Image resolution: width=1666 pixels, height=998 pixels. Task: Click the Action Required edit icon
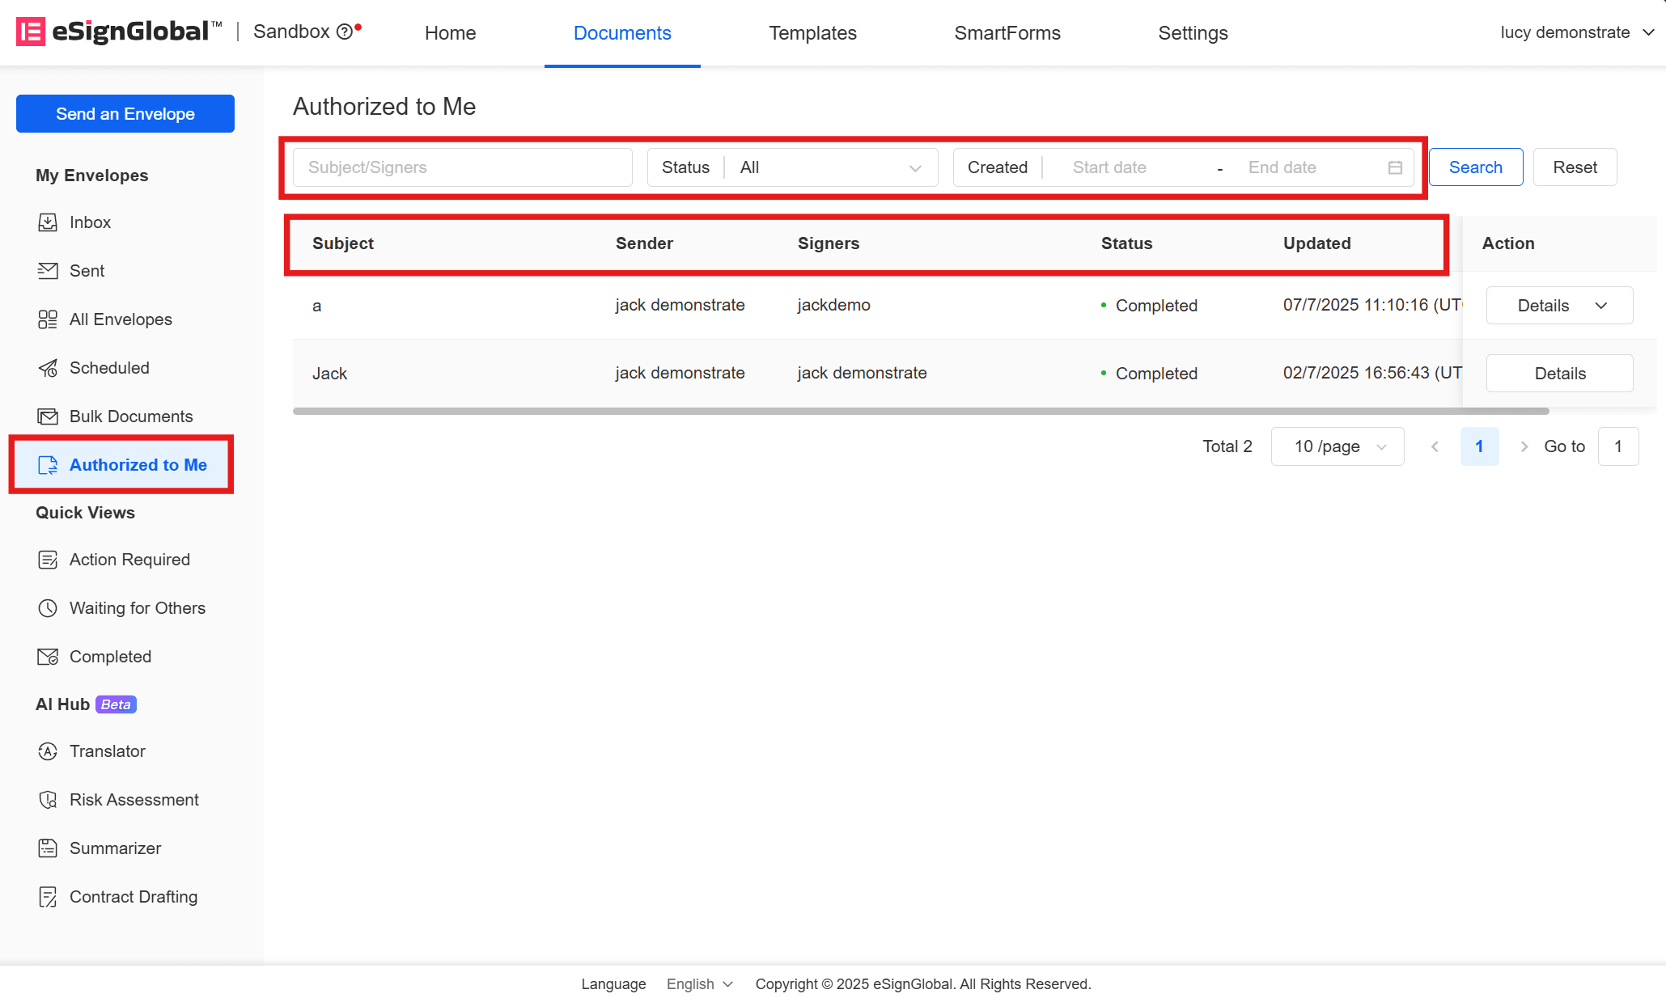(x=48, y=560)
